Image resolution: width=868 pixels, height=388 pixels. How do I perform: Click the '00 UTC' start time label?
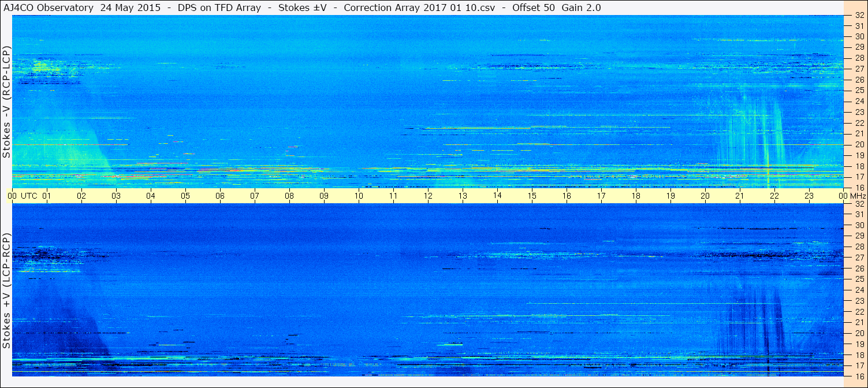tap(23, 196)
